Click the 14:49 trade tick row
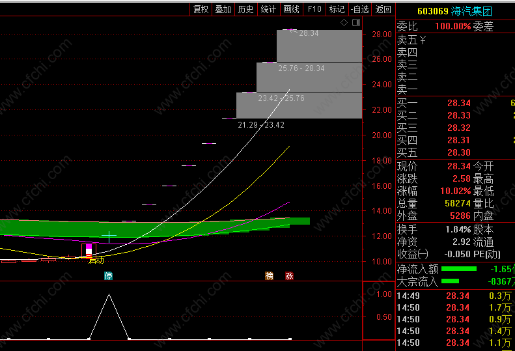Screen dimensions: 515x351 click(456, 296)
